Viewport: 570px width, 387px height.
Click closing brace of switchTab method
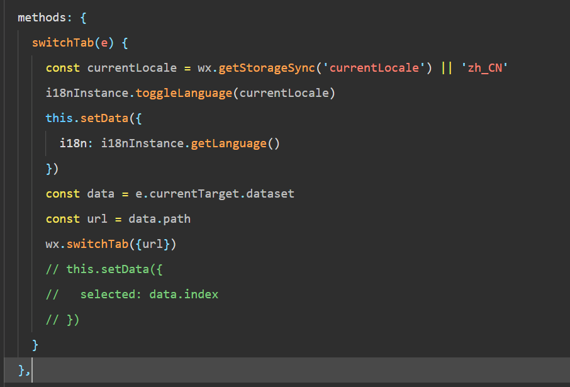(35, 345)
